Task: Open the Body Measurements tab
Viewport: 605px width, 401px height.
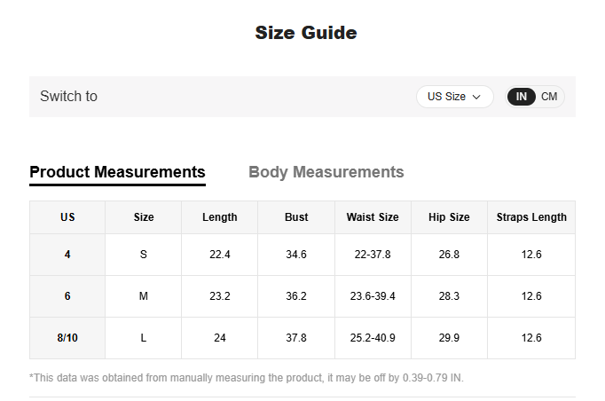Action: 326,172
